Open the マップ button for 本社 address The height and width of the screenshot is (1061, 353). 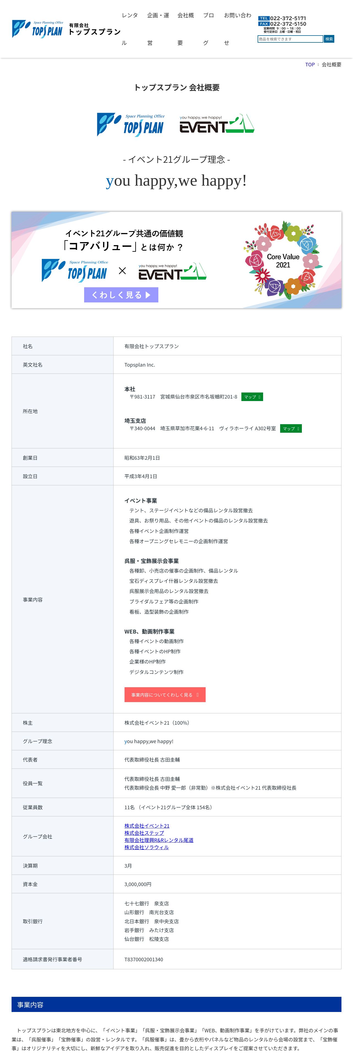click(x=252, y=397)
